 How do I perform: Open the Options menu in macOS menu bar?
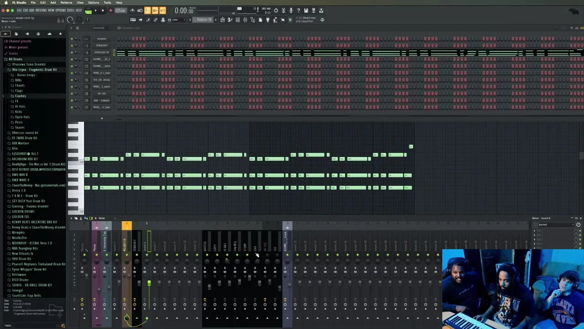pyautogui.click(x=94, y=2)
